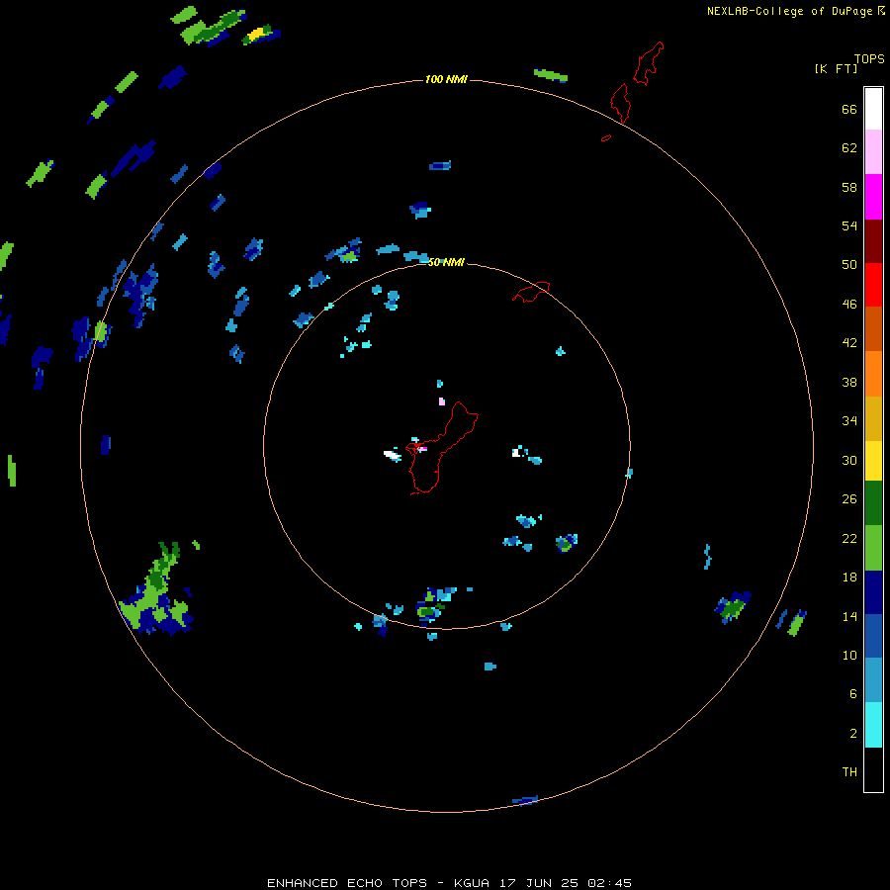Select the light blue 6 kft legend swatch

tap(873, 680)
